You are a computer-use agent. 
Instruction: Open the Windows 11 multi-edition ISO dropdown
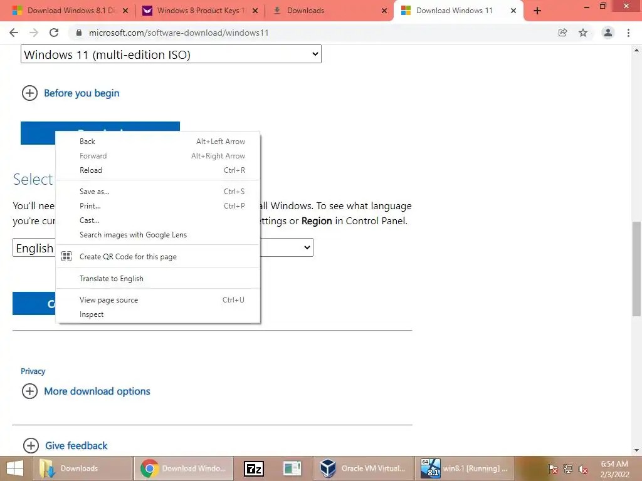click(x=171, y=54)
